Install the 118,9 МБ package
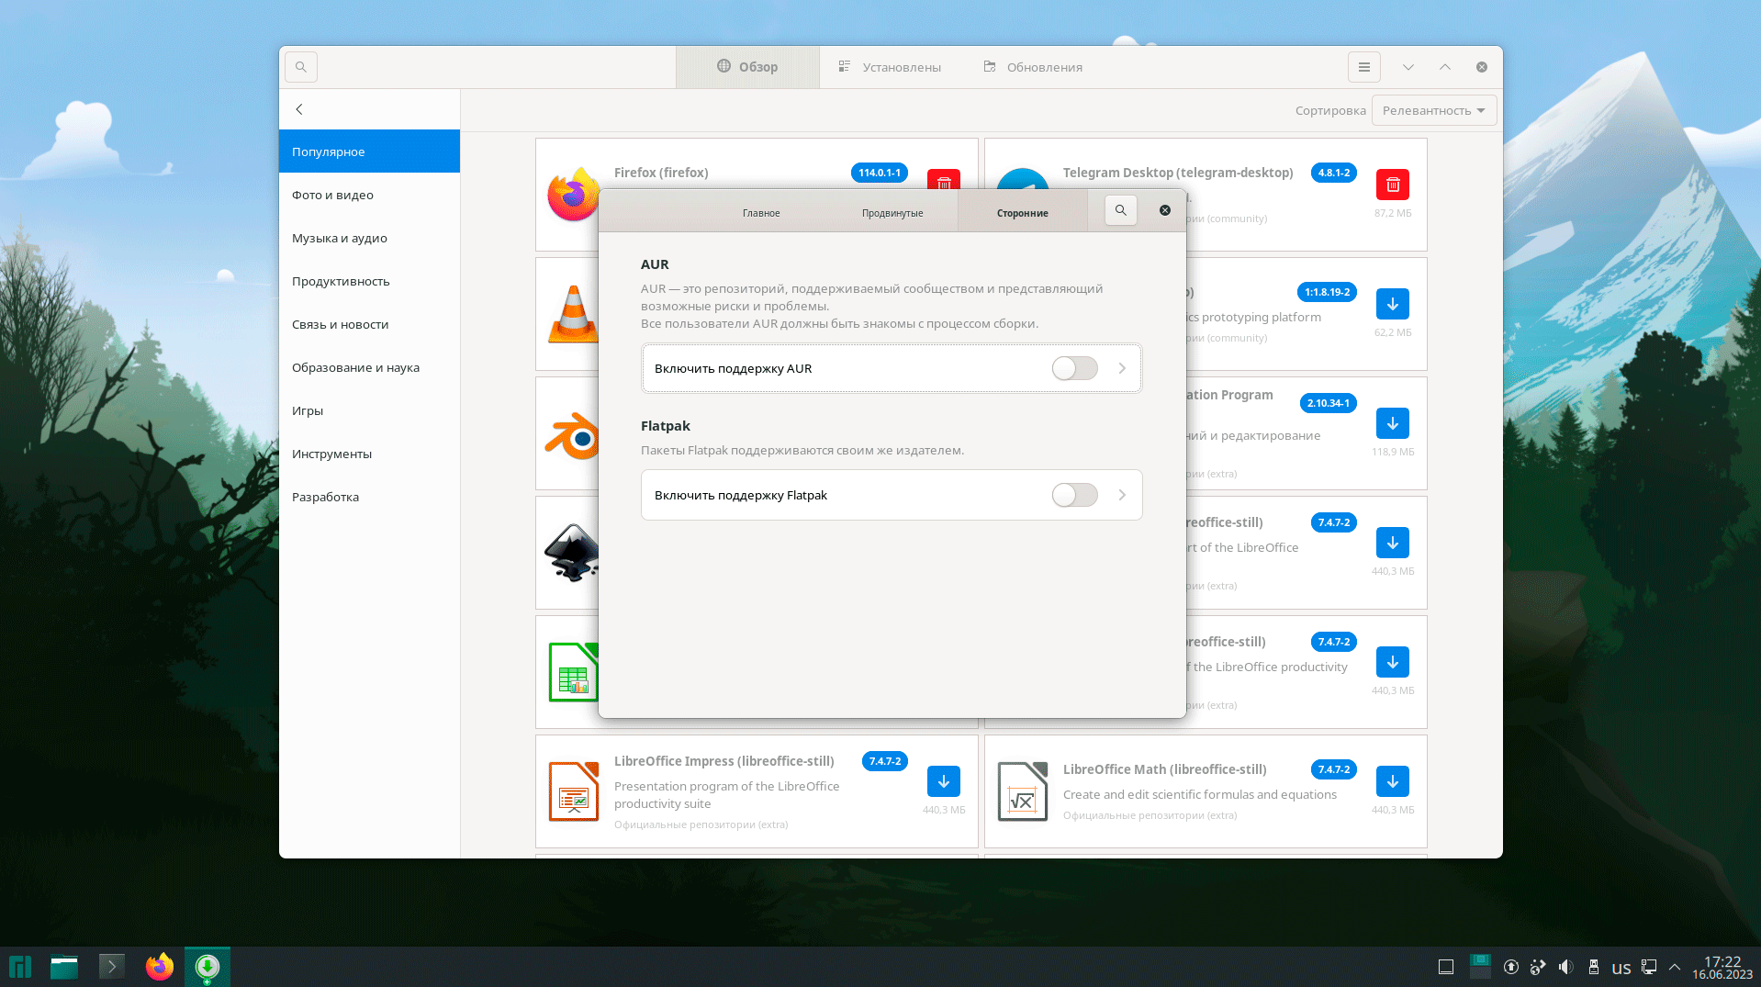The width and height of the screenshot is (1761, 987). pos(1393,423)
